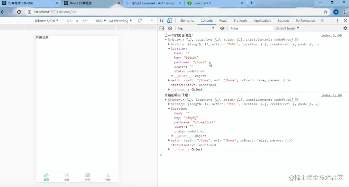This screenshot has height=187, width=349.
Task: Collapse the second logged route object
Action: click(166, 100)
